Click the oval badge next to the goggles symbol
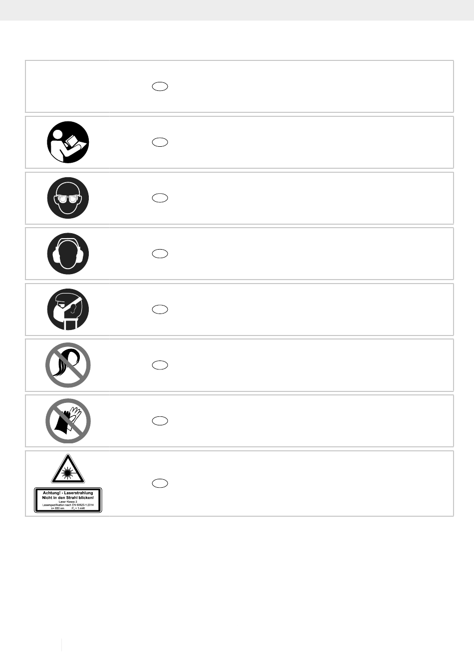The height and width of the screenshot is (671, 474). click(160, 198)
